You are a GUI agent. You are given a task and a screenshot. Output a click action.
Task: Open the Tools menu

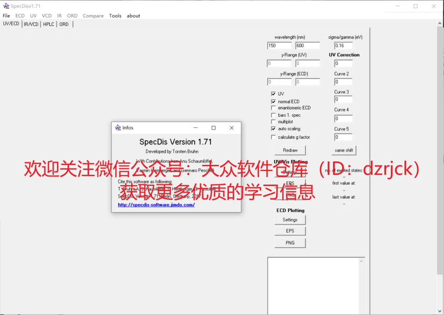[x=115, y=16]
